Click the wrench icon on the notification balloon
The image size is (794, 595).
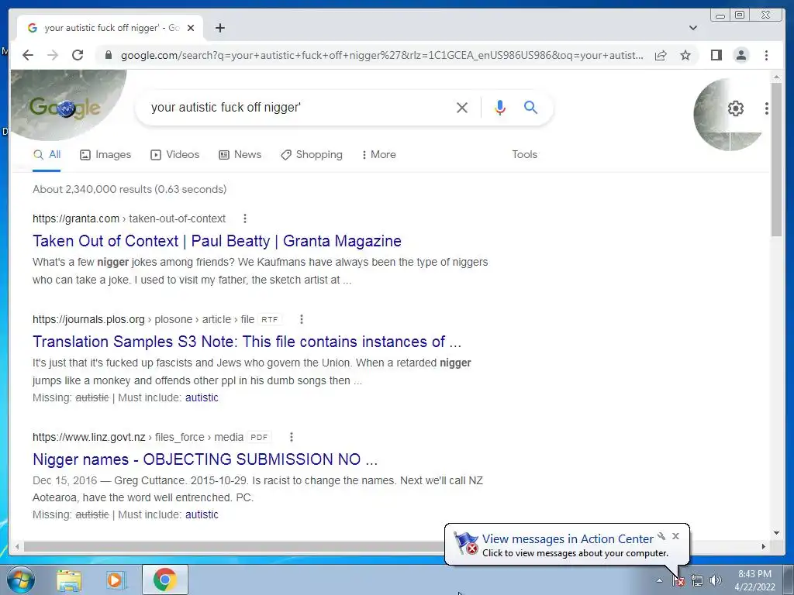(x=661, y=536)
